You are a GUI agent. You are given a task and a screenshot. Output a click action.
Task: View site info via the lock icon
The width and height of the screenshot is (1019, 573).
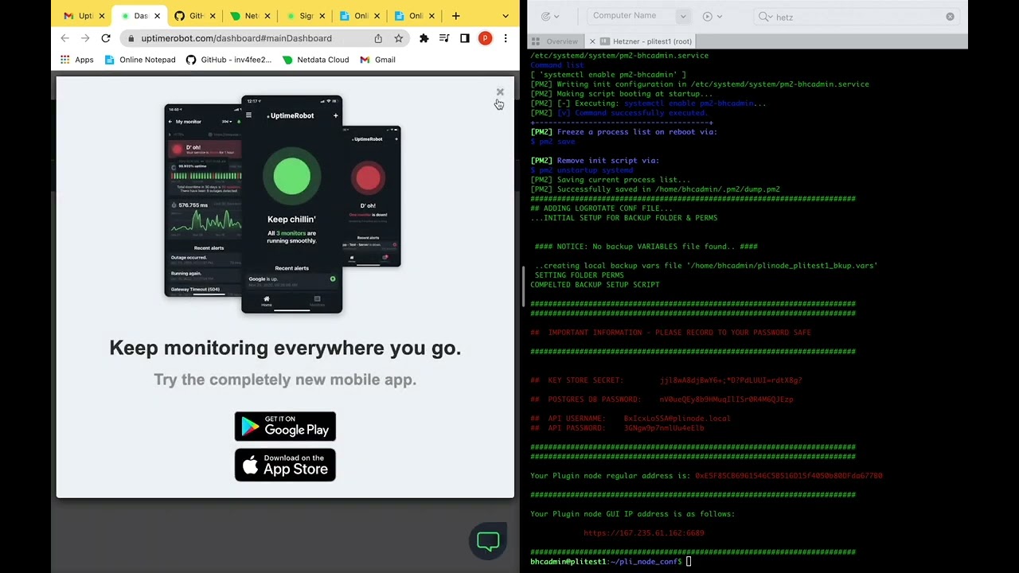click(131, 38)
